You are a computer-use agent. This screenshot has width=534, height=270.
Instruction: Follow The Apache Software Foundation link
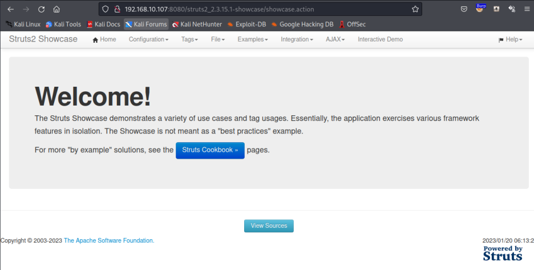pos(109,240)
